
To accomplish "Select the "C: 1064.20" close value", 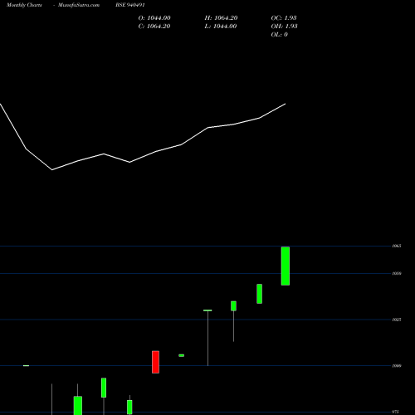I will (154, 27).
